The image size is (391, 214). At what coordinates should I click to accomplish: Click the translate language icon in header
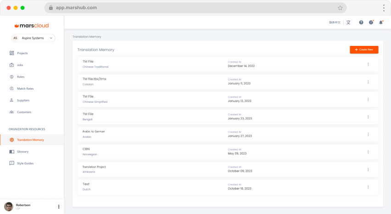348,23
